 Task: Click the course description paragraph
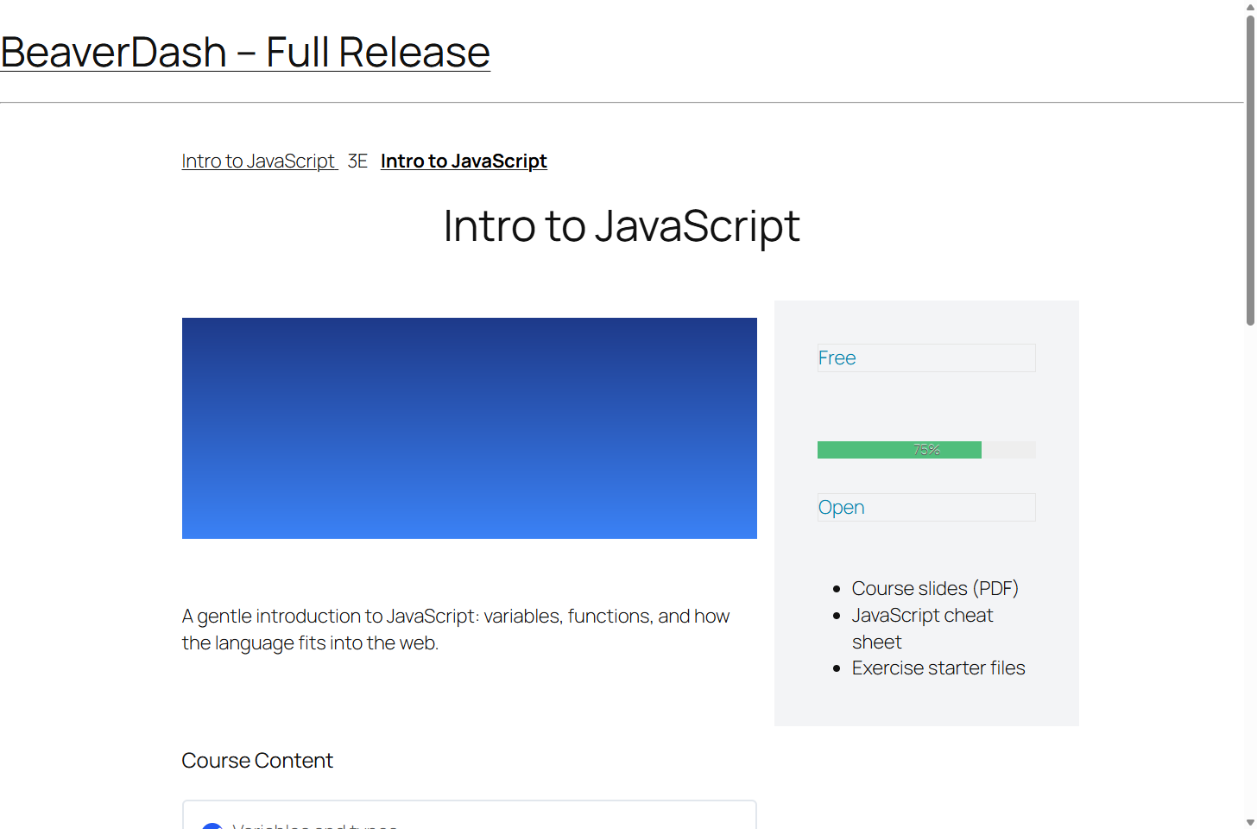click(456, 630)
